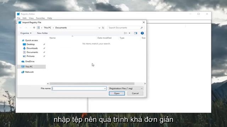Click the Import Registry File dialog icon
The width and height of the screenshot is (227, 127).
click(20, 22)
